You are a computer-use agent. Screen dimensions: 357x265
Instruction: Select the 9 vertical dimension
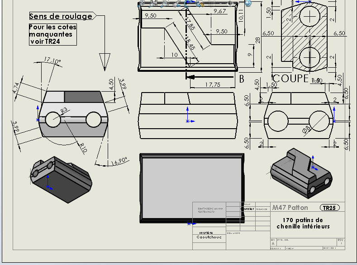coord(250,55)
